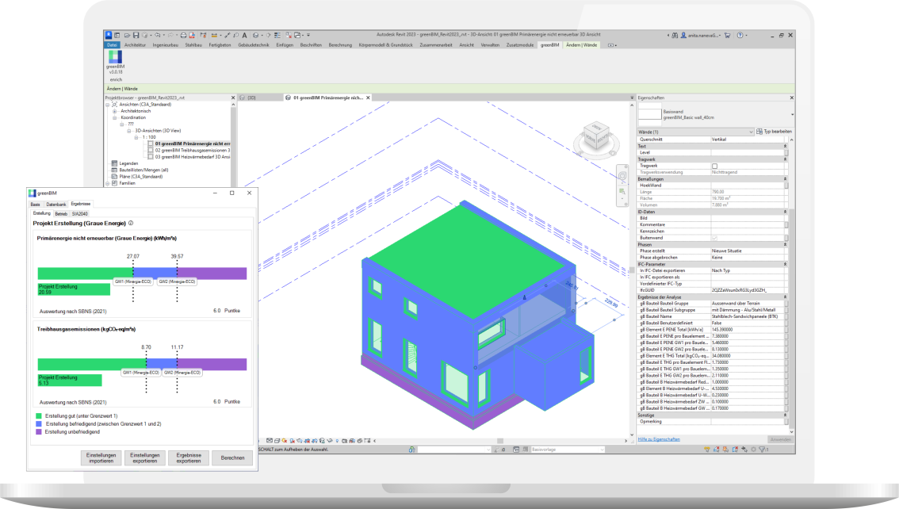Screen dimensions: 899x509
Task: Click the search binoculars icon in title bar
Action: (675, 35)
